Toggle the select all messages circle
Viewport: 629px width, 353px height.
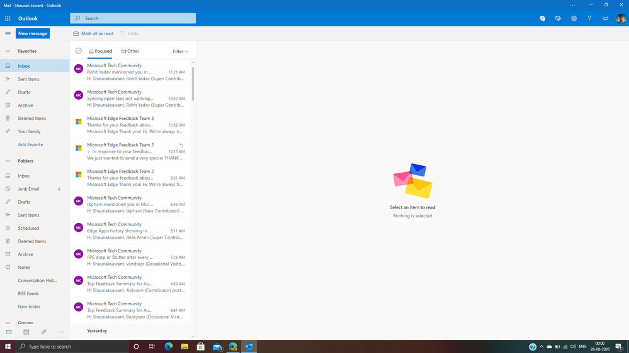point(79,51)
